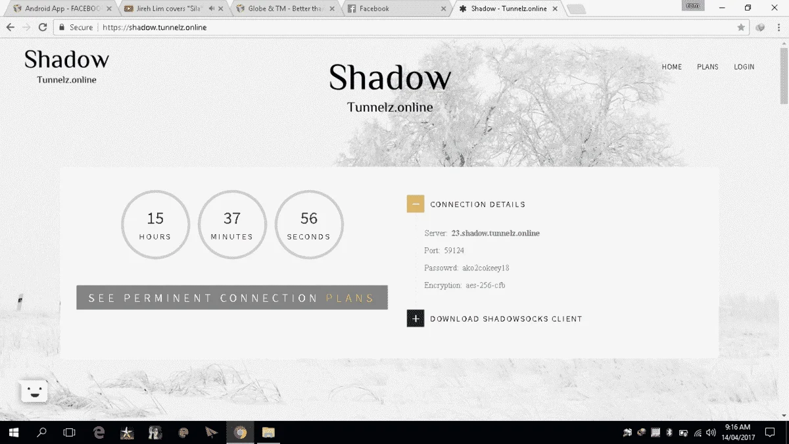Click the browser back arrow

coord(11,28)
